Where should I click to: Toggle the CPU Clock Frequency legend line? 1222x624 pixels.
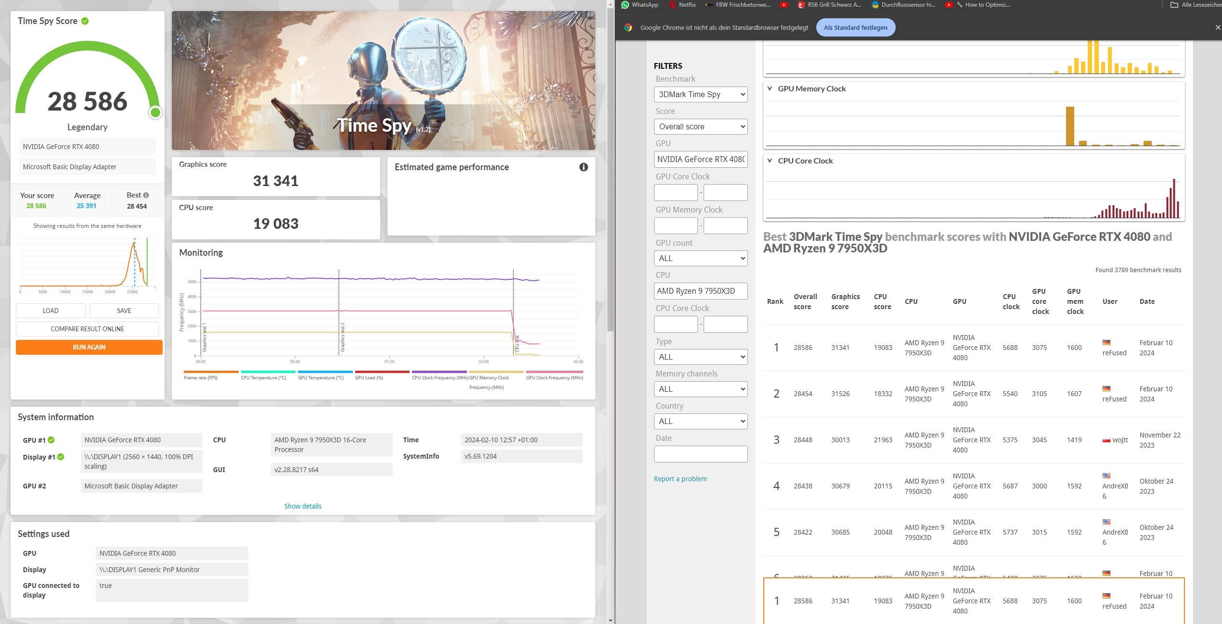pos(439,374)
